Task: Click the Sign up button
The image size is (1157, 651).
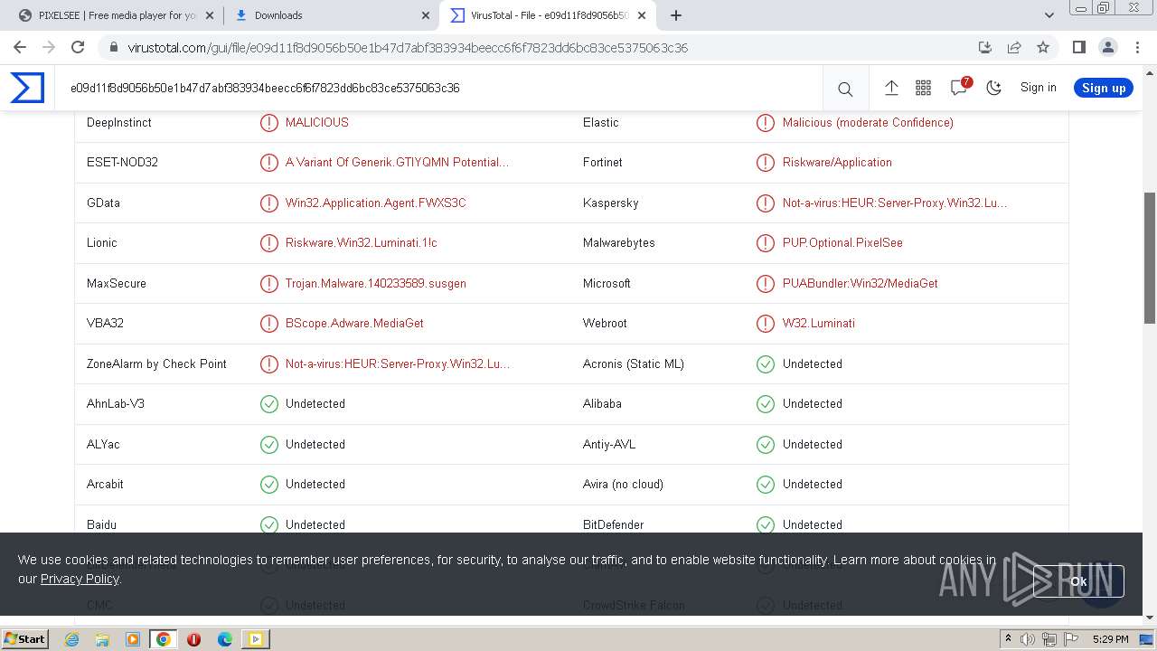Action: pos(1104,88)
